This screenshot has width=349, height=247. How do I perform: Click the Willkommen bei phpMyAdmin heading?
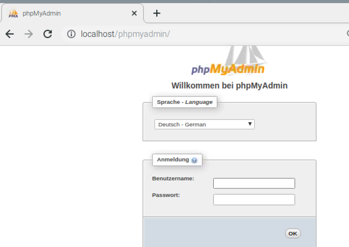coord(229,86)
